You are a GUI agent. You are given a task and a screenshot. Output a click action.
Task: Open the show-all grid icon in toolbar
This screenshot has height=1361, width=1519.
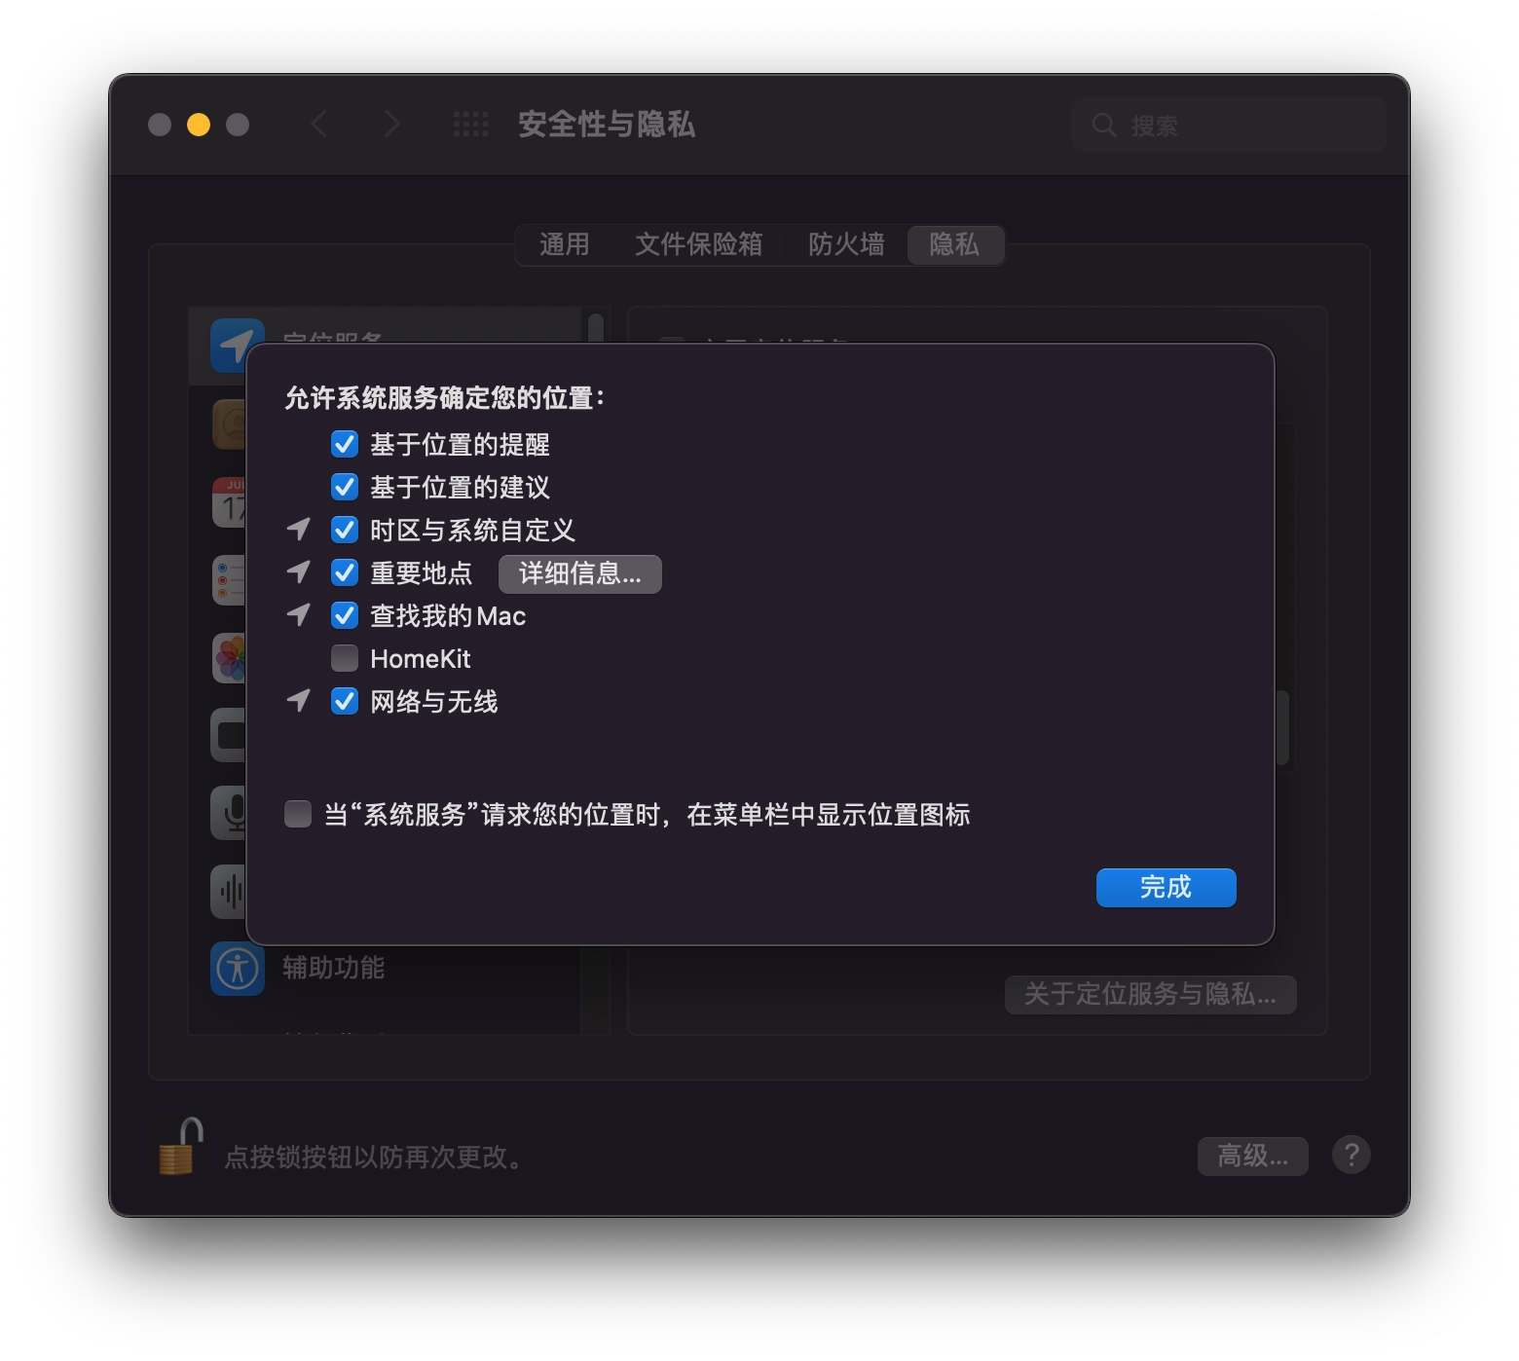pos(471,125)
